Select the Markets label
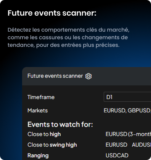 click(x=37, y=110)
